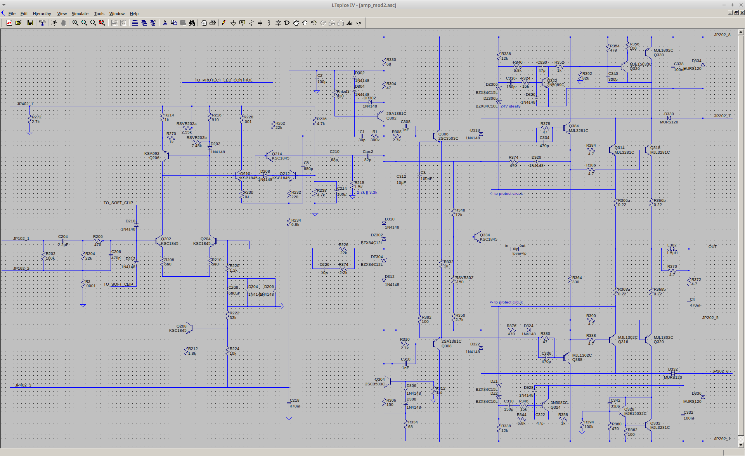The height and width of the screenshot is (456, 745).
Task: Open the Window menu
Action: (117, 14)
